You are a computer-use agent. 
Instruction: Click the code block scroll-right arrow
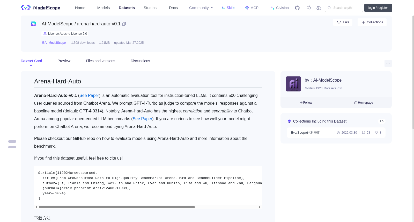click(260, 207)
